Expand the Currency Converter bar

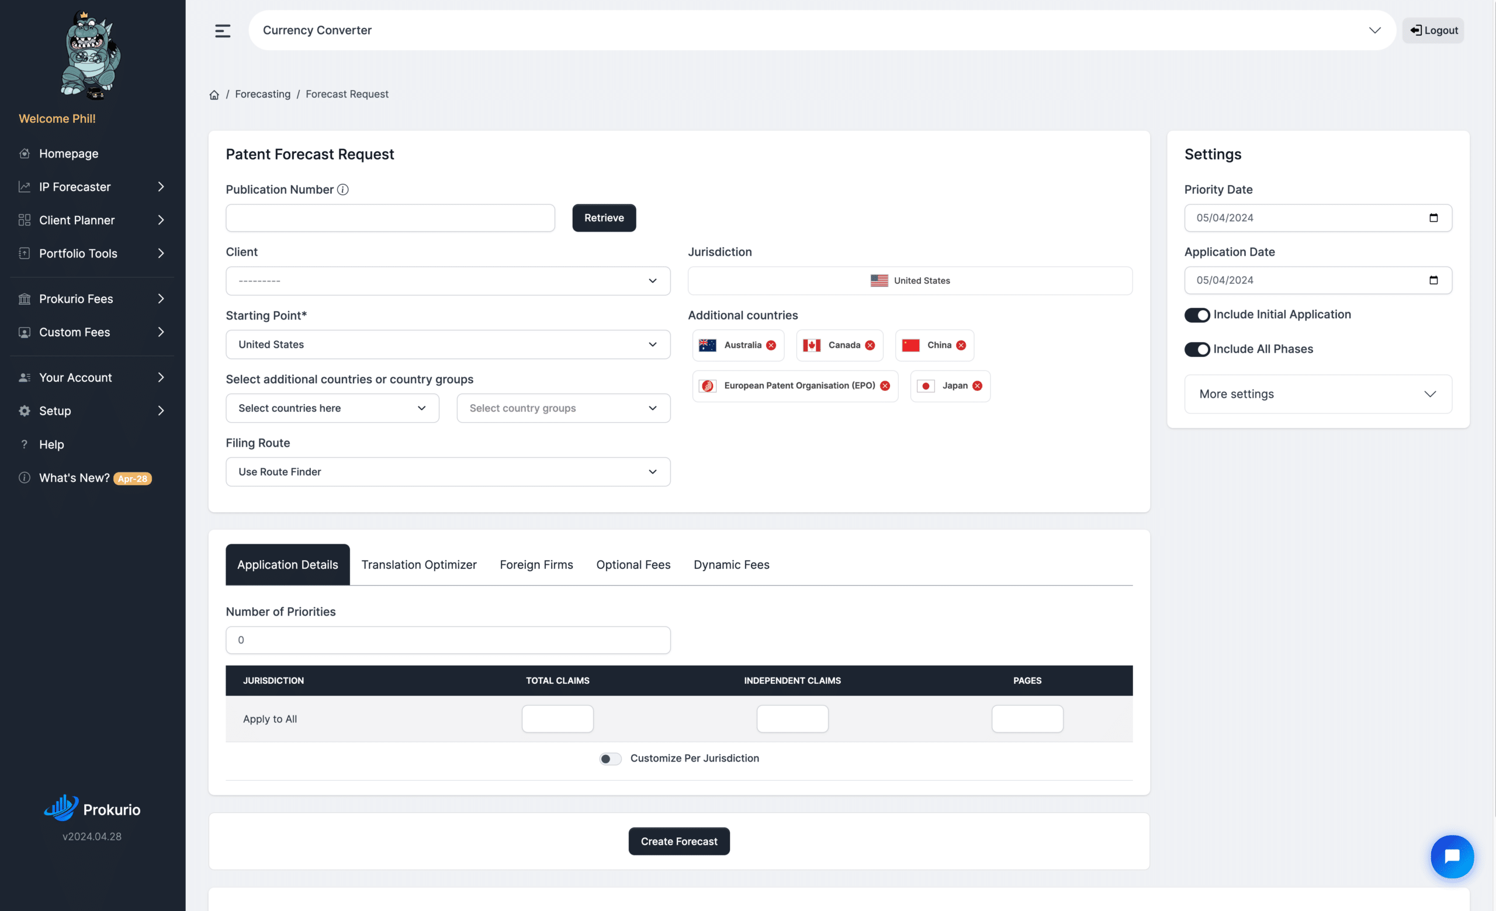[x=822, y=30]
